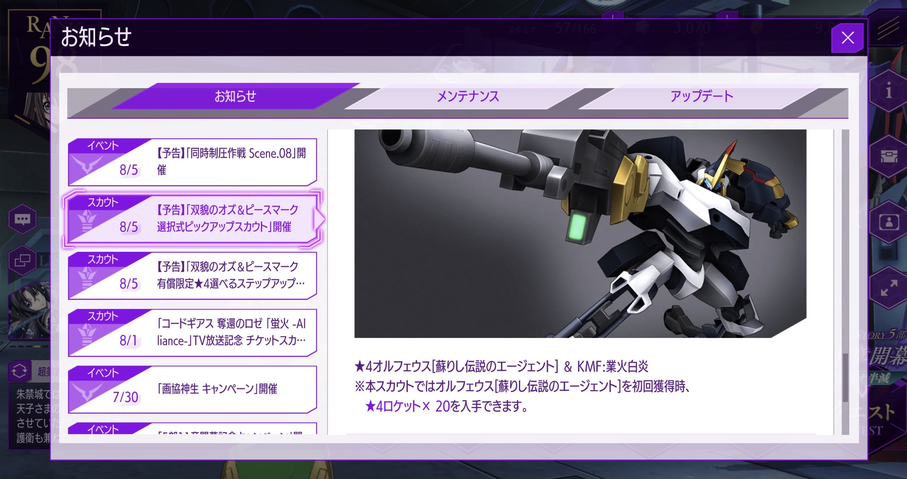Click the 8/5 event notice emblem icon

87,165
